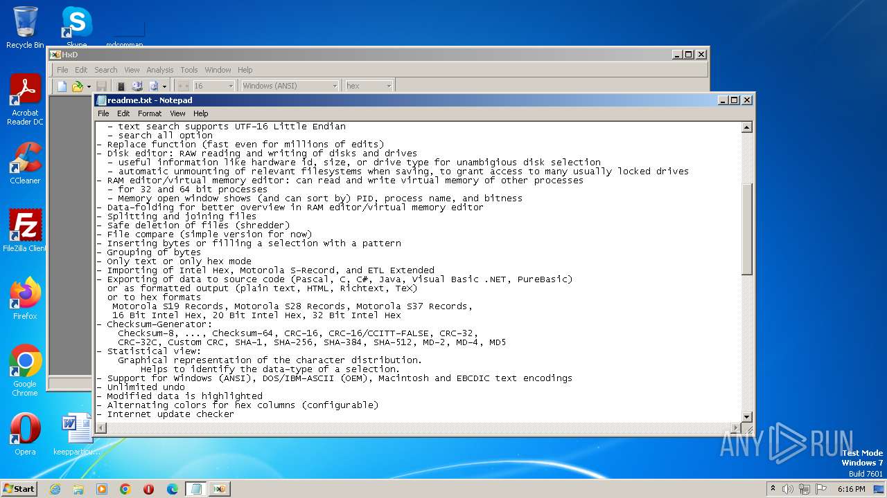887x498 pixels.
Task: Open the Windows (ANSI) encoding dropdown
Action: coord(335,86)
